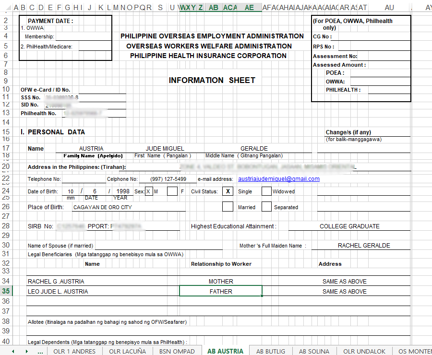Click the sheet tabs ellipsis button
The width and height of the screenshot is (432, 355).
point(40,351)
